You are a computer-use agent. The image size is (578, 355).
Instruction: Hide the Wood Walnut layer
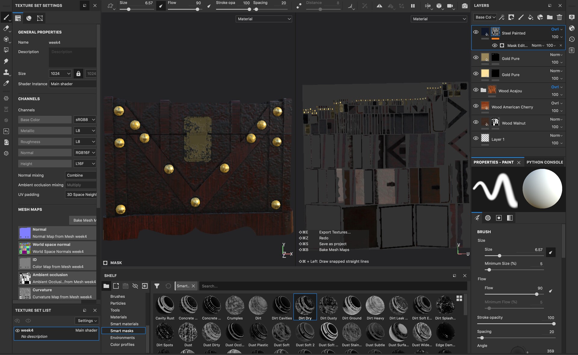[476, 122]
